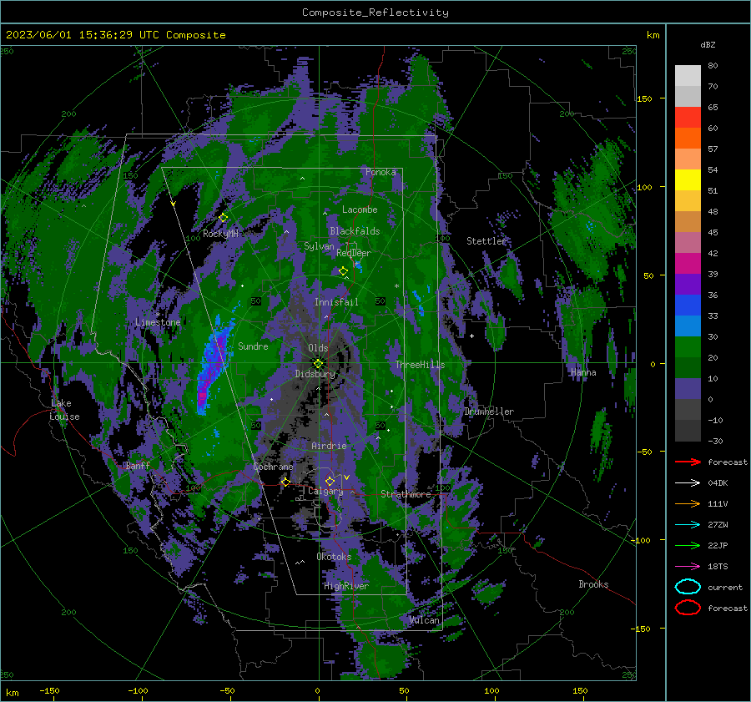Click the Okotoks town label
Viewport: 751px width, 702px height.
point(334,557)
